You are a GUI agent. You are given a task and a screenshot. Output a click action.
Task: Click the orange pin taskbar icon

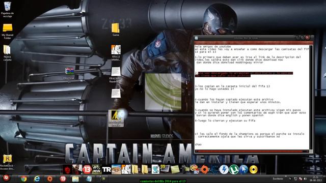pos(50,178)
